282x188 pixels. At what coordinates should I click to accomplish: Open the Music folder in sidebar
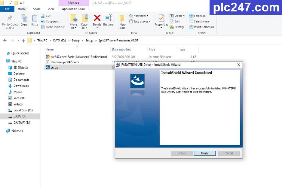(17, 92)
